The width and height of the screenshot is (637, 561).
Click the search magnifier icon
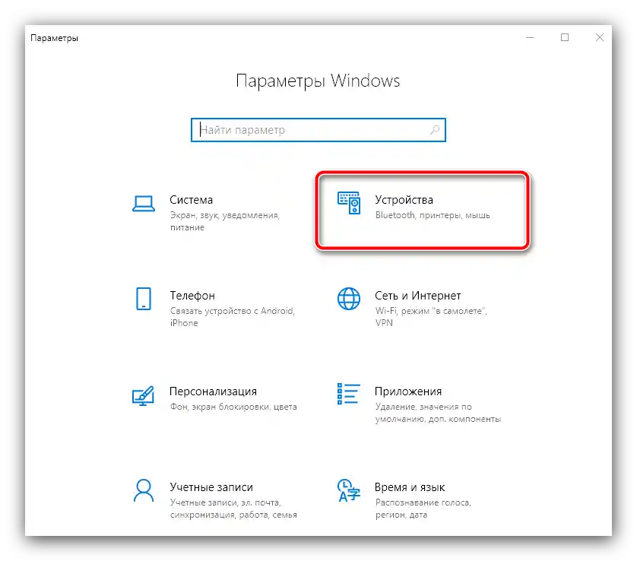coord(434,130)
